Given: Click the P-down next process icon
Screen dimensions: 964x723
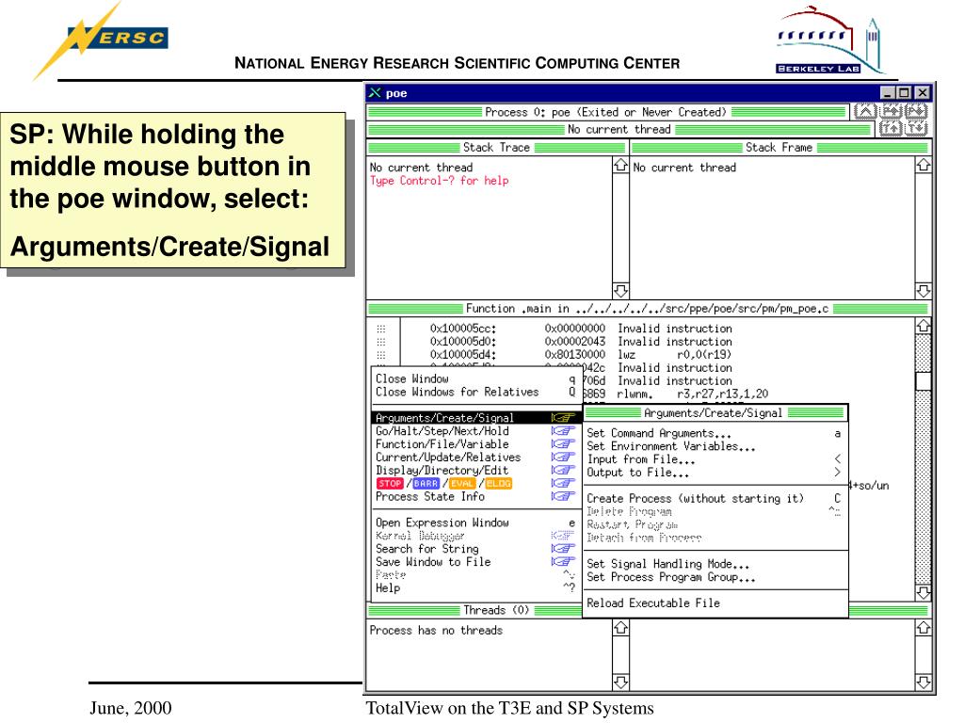Looking at the screenshot, I should coord(915,112).
